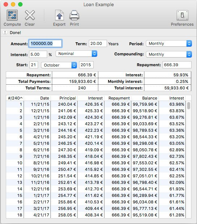197x224 pixels.
Task: Click the Term field showing 20.00
Action: (x=98, y=43)
